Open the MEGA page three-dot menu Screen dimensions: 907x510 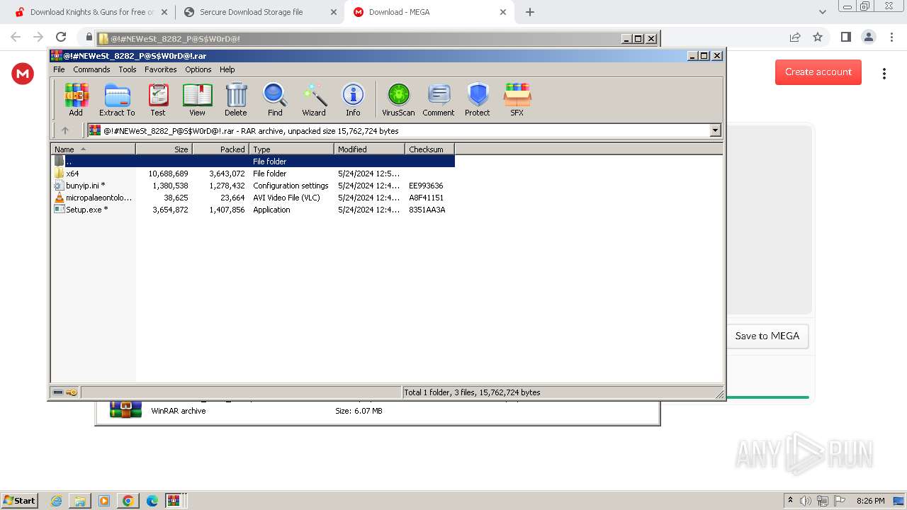[884, 74]
